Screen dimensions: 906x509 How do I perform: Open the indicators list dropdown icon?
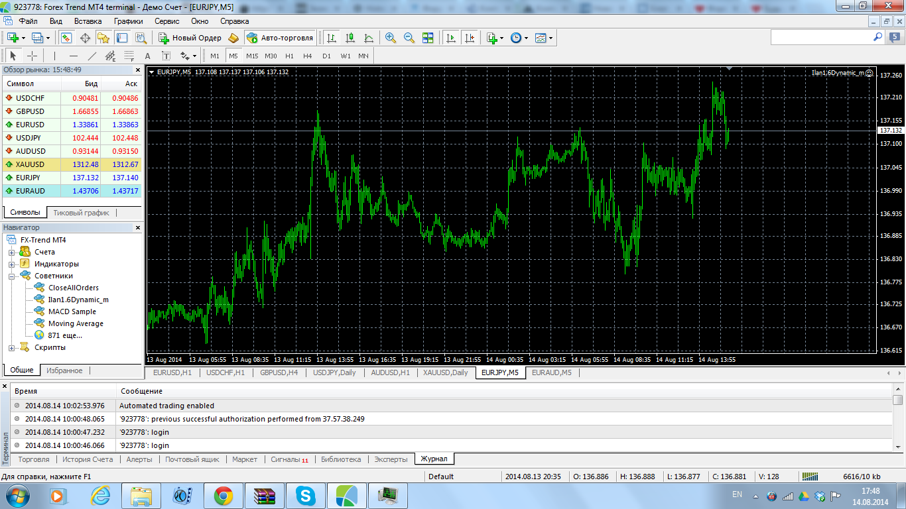tap(495, 38)
